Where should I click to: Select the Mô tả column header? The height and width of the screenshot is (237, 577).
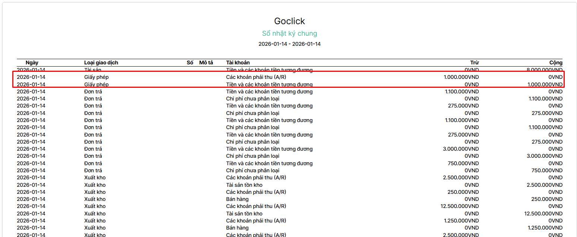pyautogui.click(x=206, y=63)
